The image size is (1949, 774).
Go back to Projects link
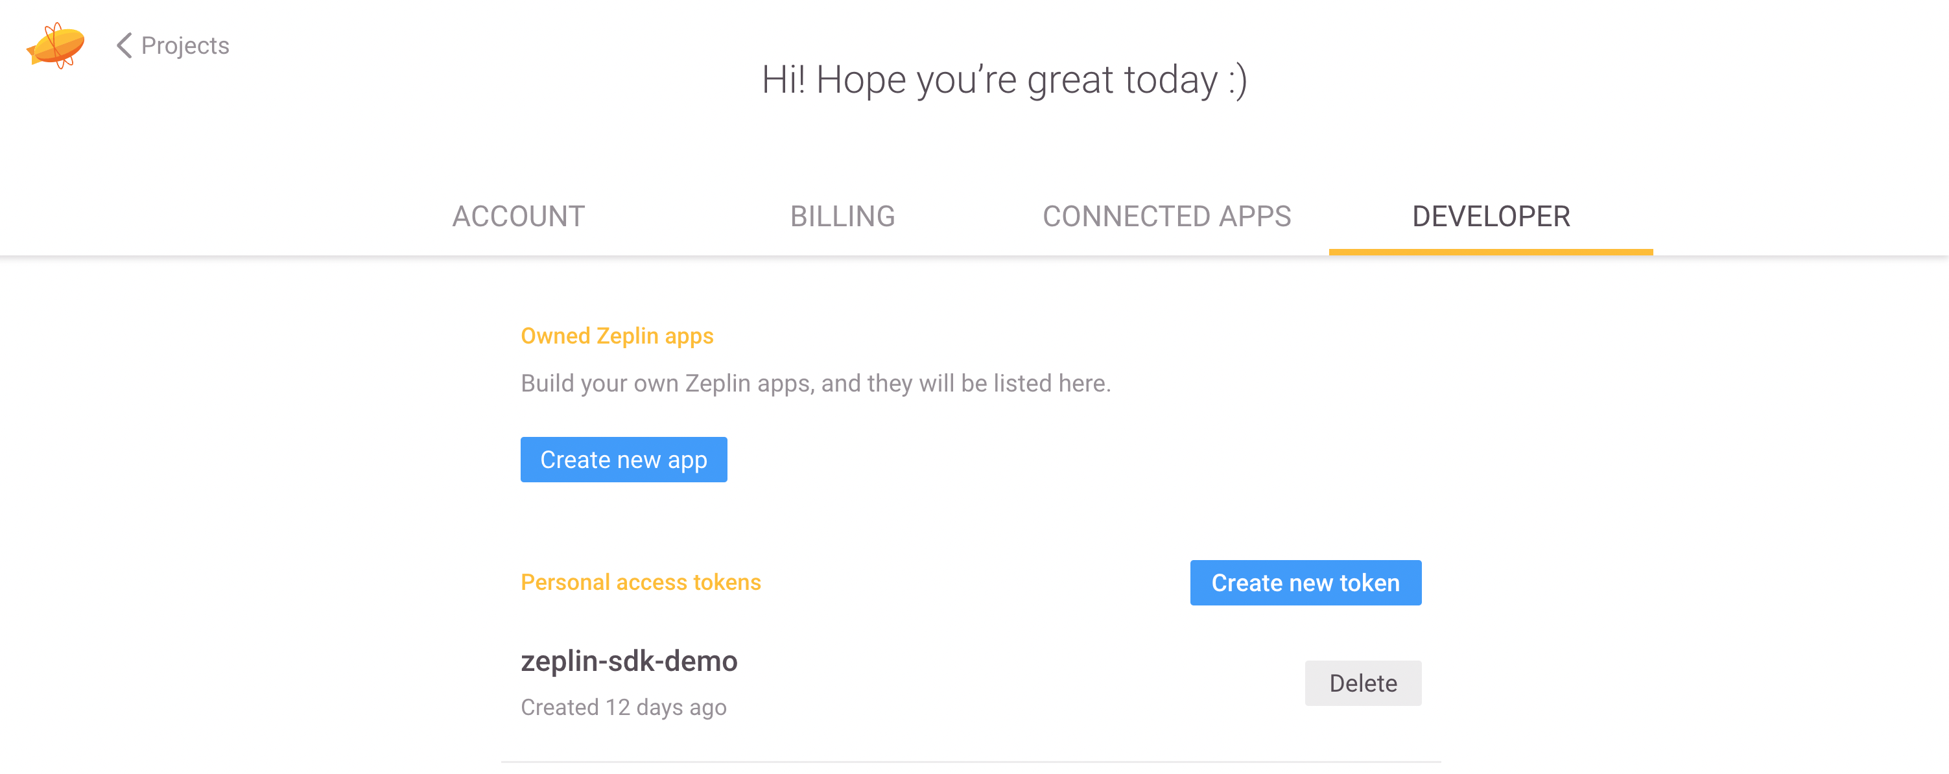(185, 45)
